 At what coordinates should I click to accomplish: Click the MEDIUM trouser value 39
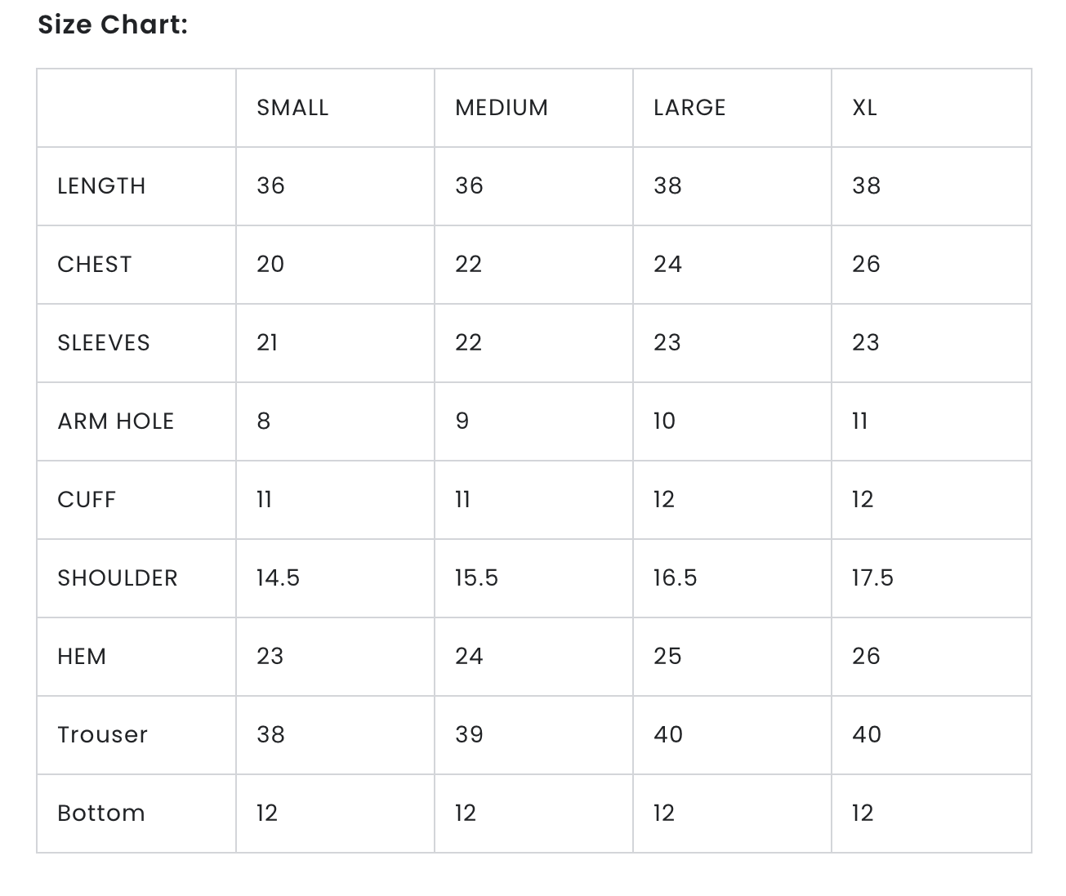pos(469,735)
